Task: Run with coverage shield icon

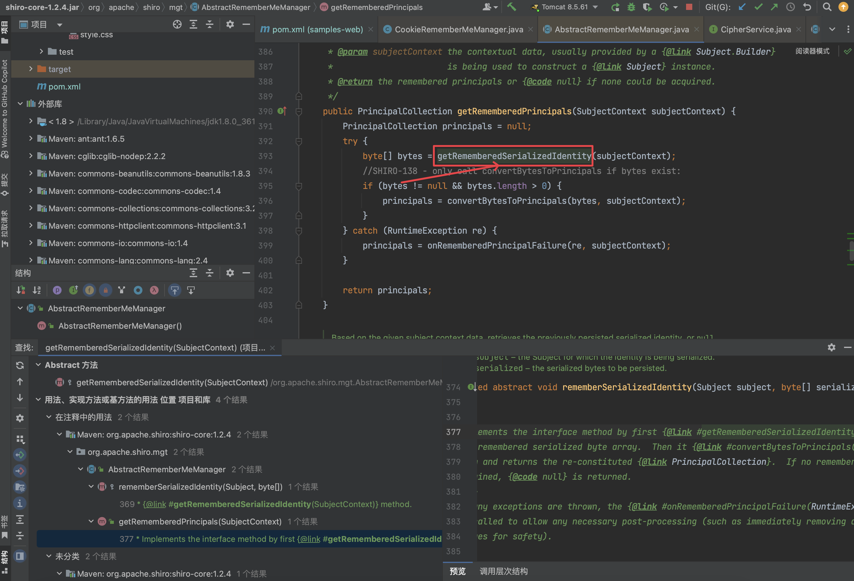Action: (x=647, y=7)
